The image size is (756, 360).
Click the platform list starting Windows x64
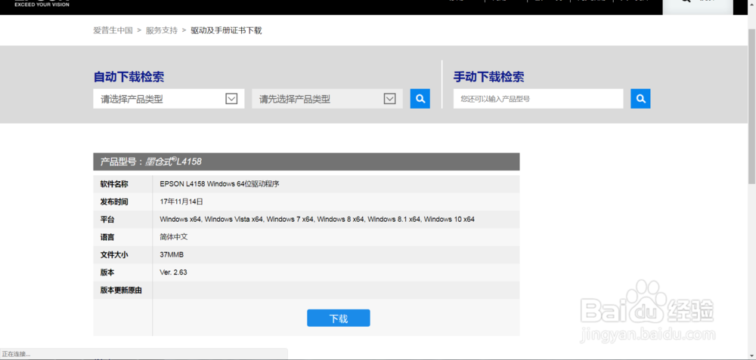[317, 220]
